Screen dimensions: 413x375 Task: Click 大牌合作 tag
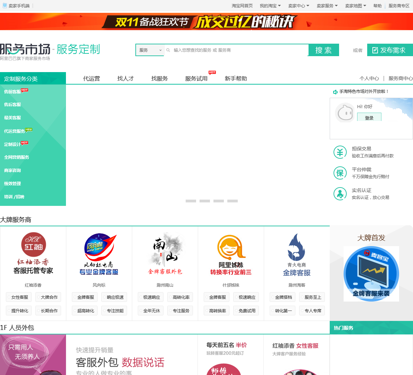(x=48, y=297)
